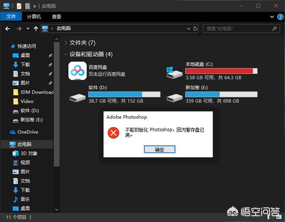
Task: Open 下载 under 此电脑
Action: [25, 190]
